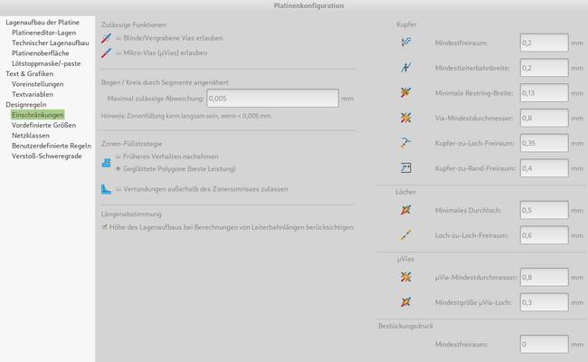Click the Kupfer Mindestfreiraum clearance icon
Screen dimensions: 588x362
tap(406, 43)
